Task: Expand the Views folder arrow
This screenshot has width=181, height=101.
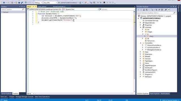Action: coord(140,63)
